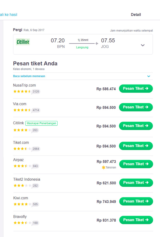Click Airpaz Taksiran asterisk icon
Screen dimensions: 160x237
(103, 167)
